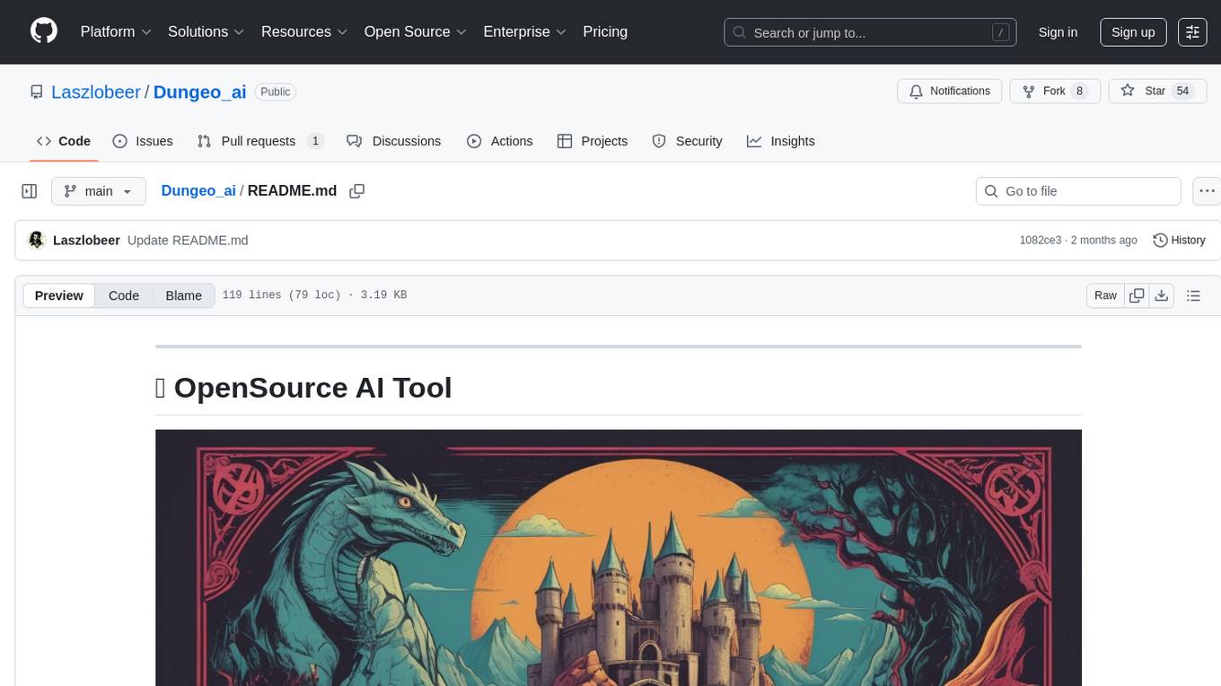1221x686 pixels.
Task: Open the Actions tab
Action: [500, 141]
